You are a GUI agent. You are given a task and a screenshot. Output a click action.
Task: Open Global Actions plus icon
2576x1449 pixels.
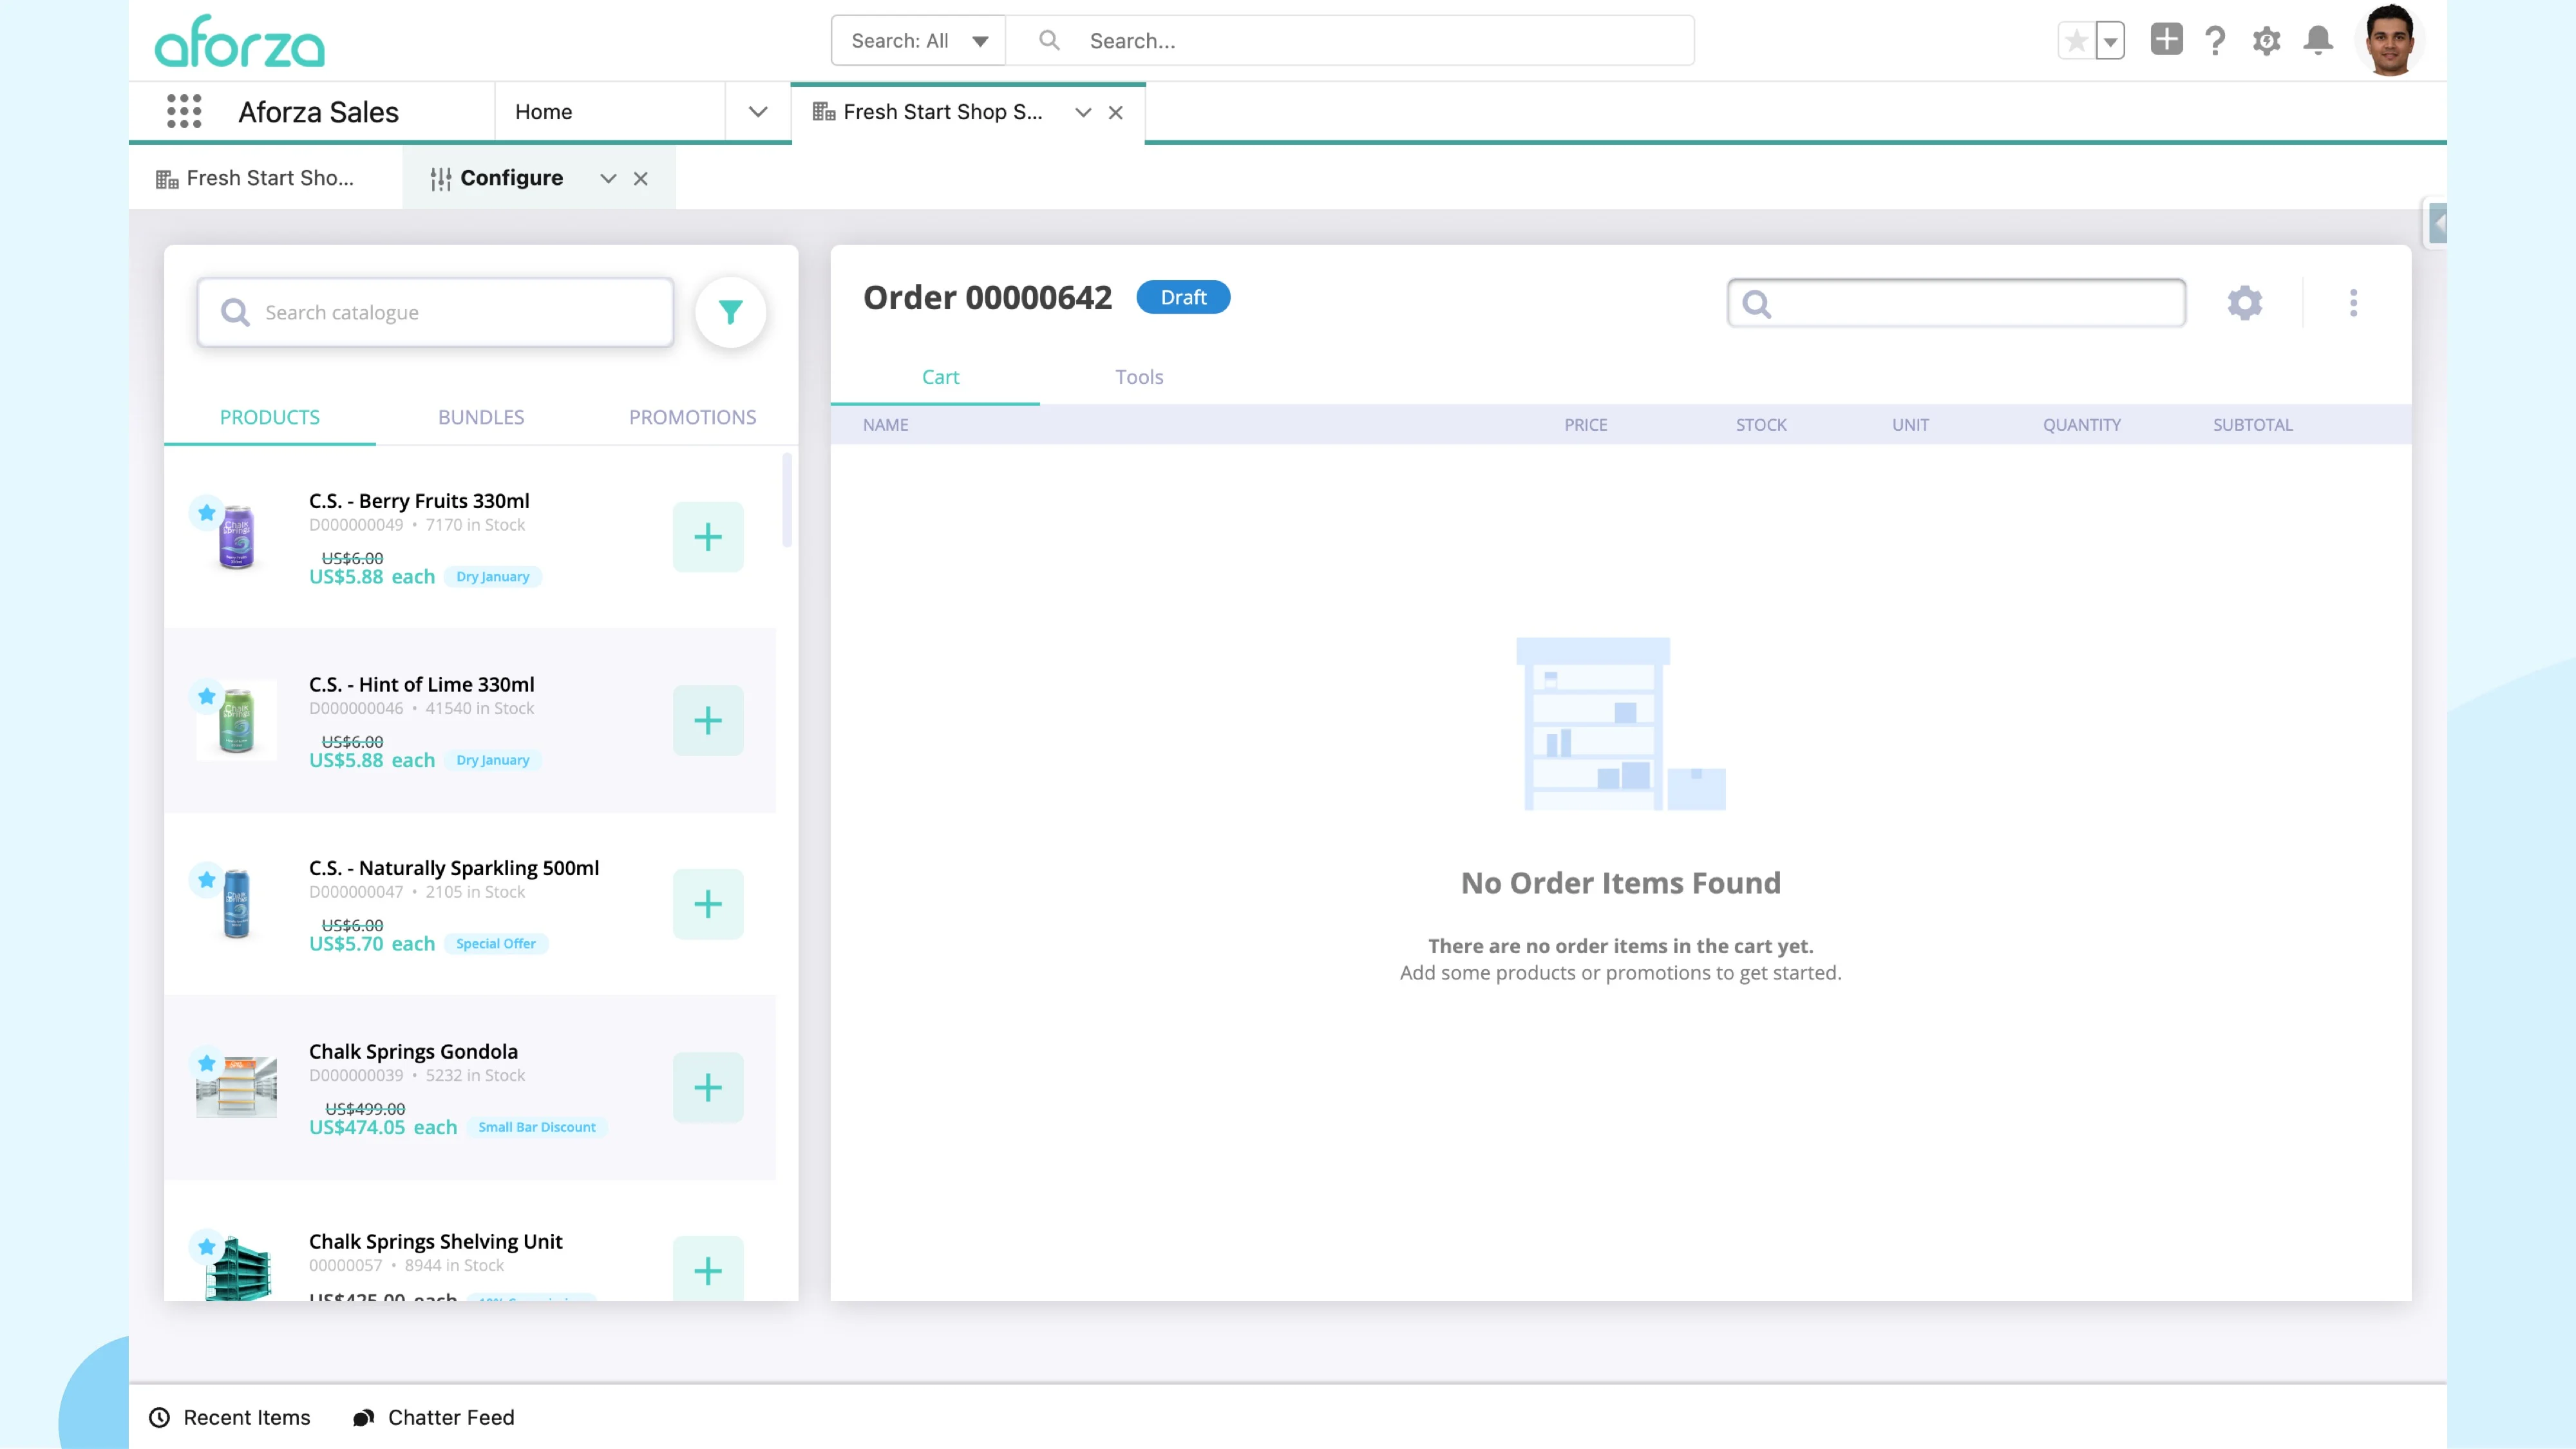[2166, 40]
